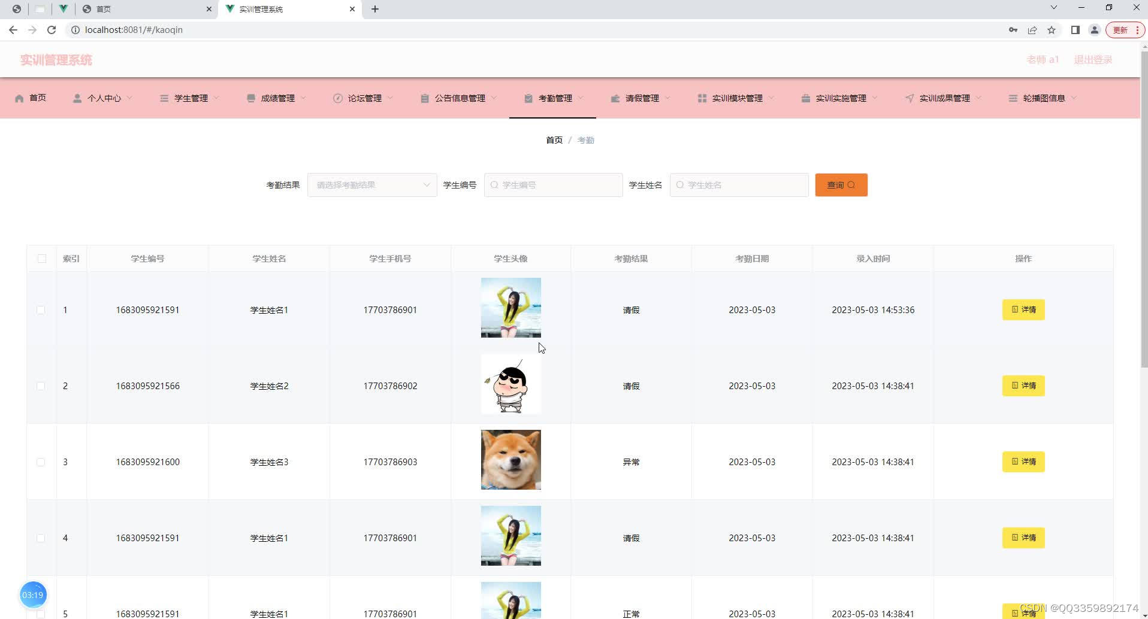Expand the 个人中心 menu arrow
Viewport: 1148px width, 619px height.
(130, 98)
